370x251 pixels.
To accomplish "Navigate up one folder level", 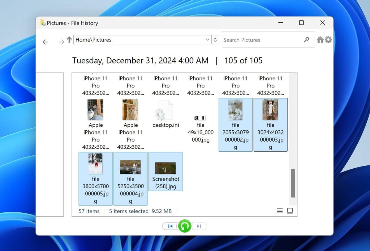I will (69, 39).
